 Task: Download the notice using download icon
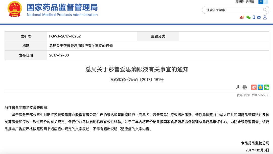pos(238,87)
